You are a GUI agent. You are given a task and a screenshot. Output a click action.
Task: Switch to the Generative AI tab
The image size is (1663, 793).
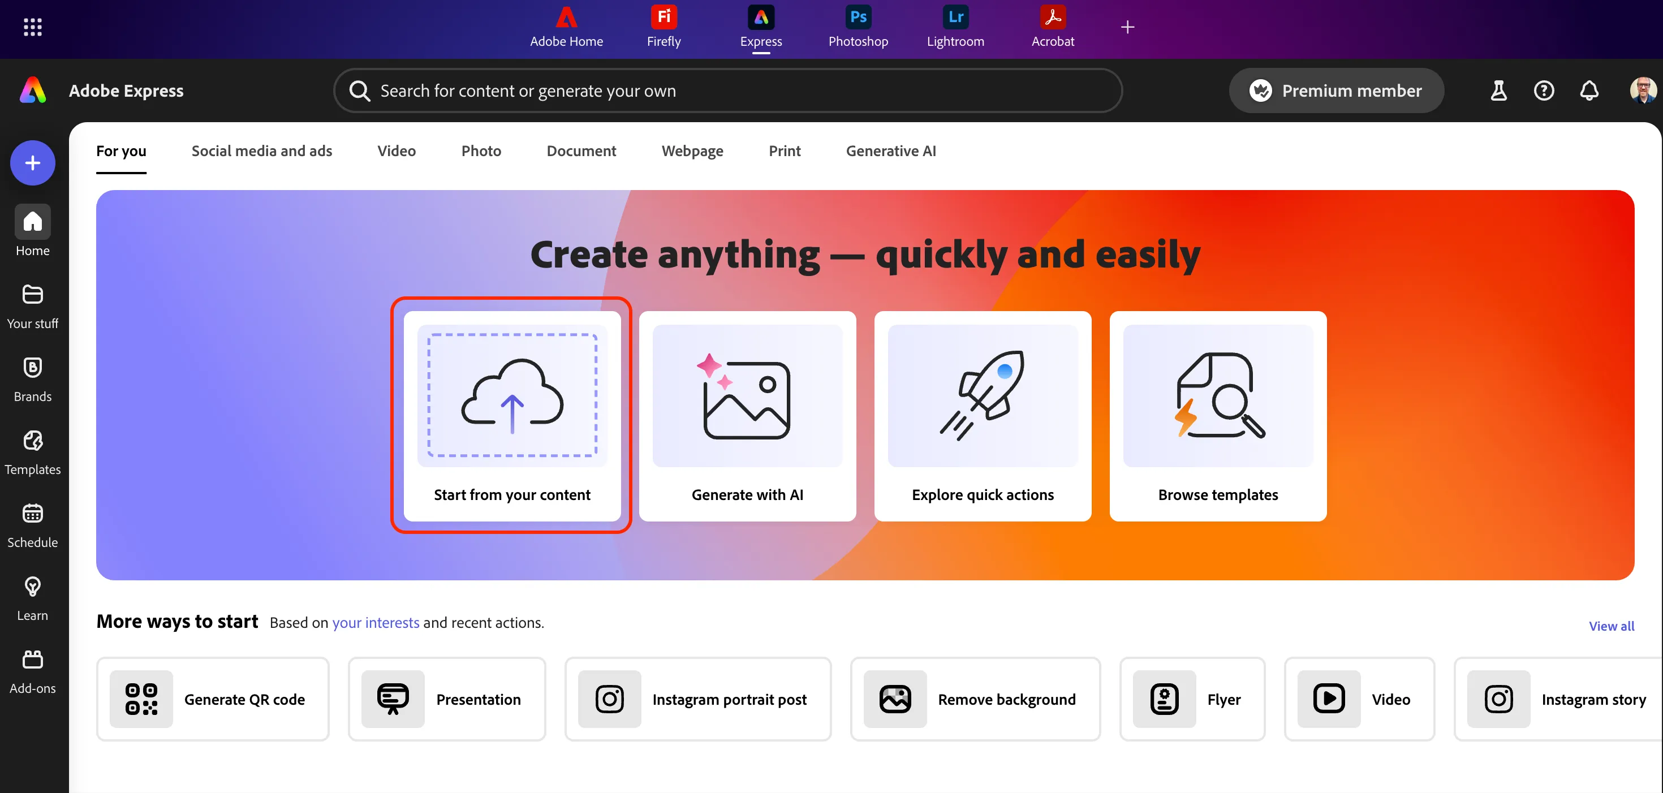[x=890, y=151]
